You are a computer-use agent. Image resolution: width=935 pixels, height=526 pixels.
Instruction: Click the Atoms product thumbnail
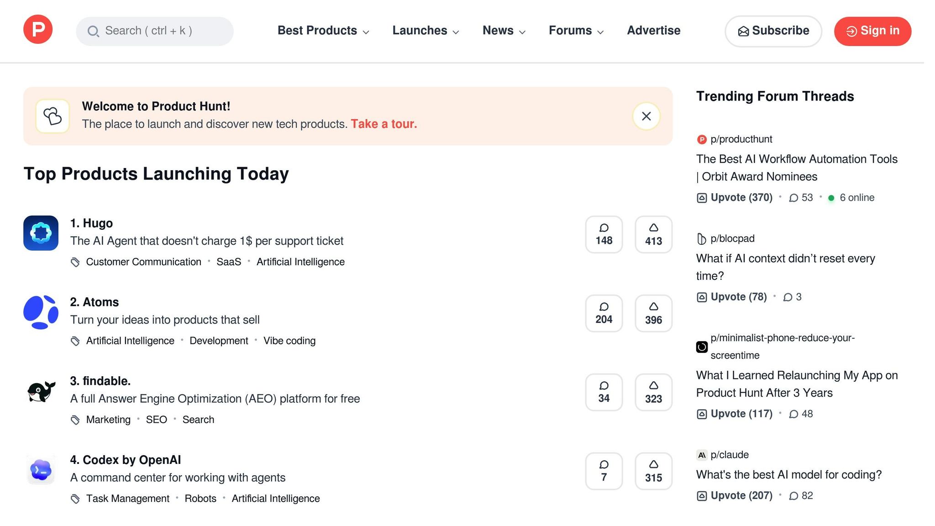(41, 311)
